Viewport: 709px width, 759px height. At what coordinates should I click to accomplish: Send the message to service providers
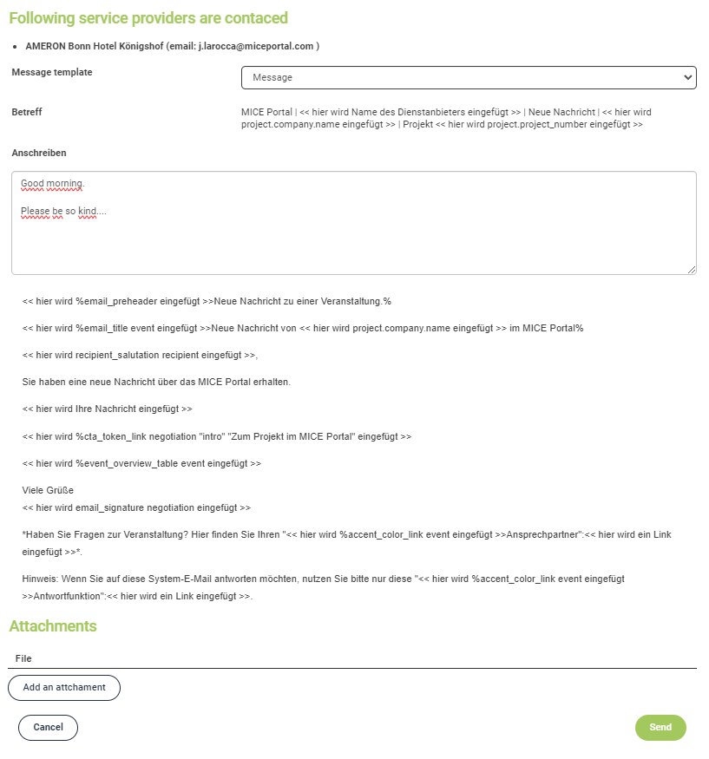660,727
